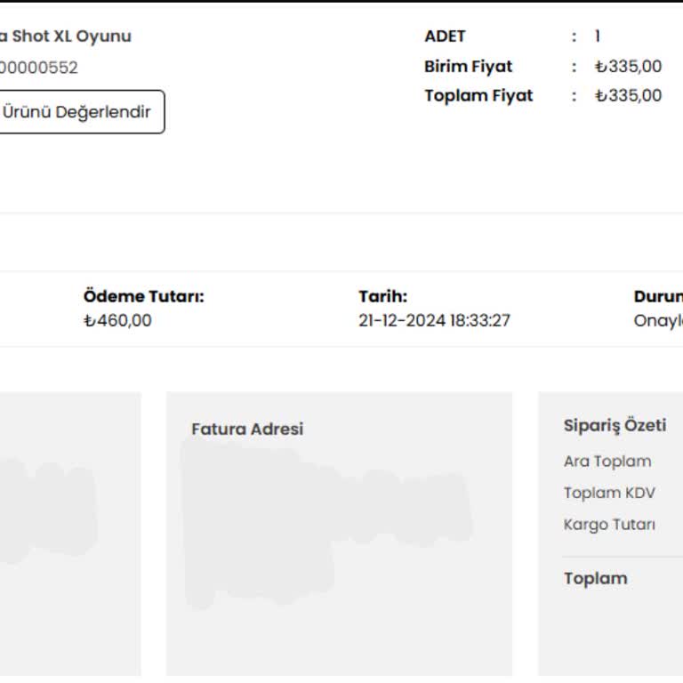683x683 pixels.
Task: Click the ADET quantity label
Action: coord(445,36)
